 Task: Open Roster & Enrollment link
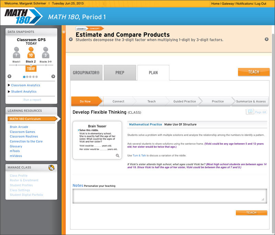pos(24,180)
